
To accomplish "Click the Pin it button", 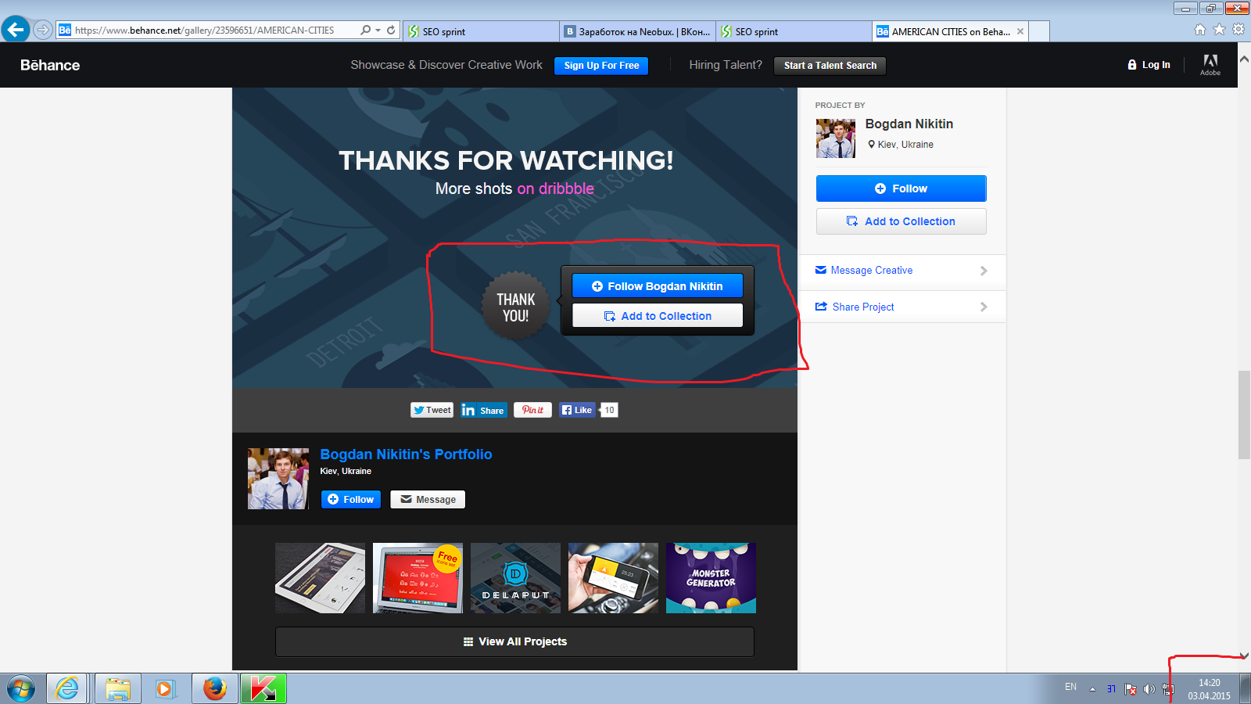I will 532,410.
